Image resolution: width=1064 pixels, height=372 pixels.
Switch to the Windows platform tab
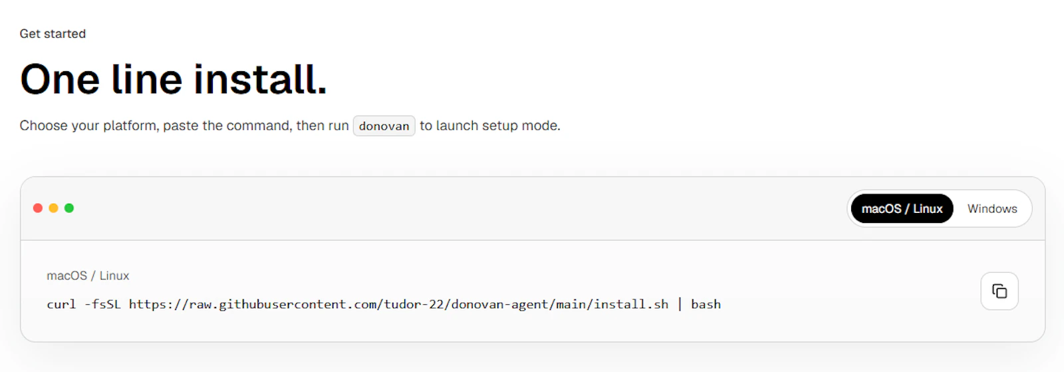pyautogui.click(x=992, y=209)
